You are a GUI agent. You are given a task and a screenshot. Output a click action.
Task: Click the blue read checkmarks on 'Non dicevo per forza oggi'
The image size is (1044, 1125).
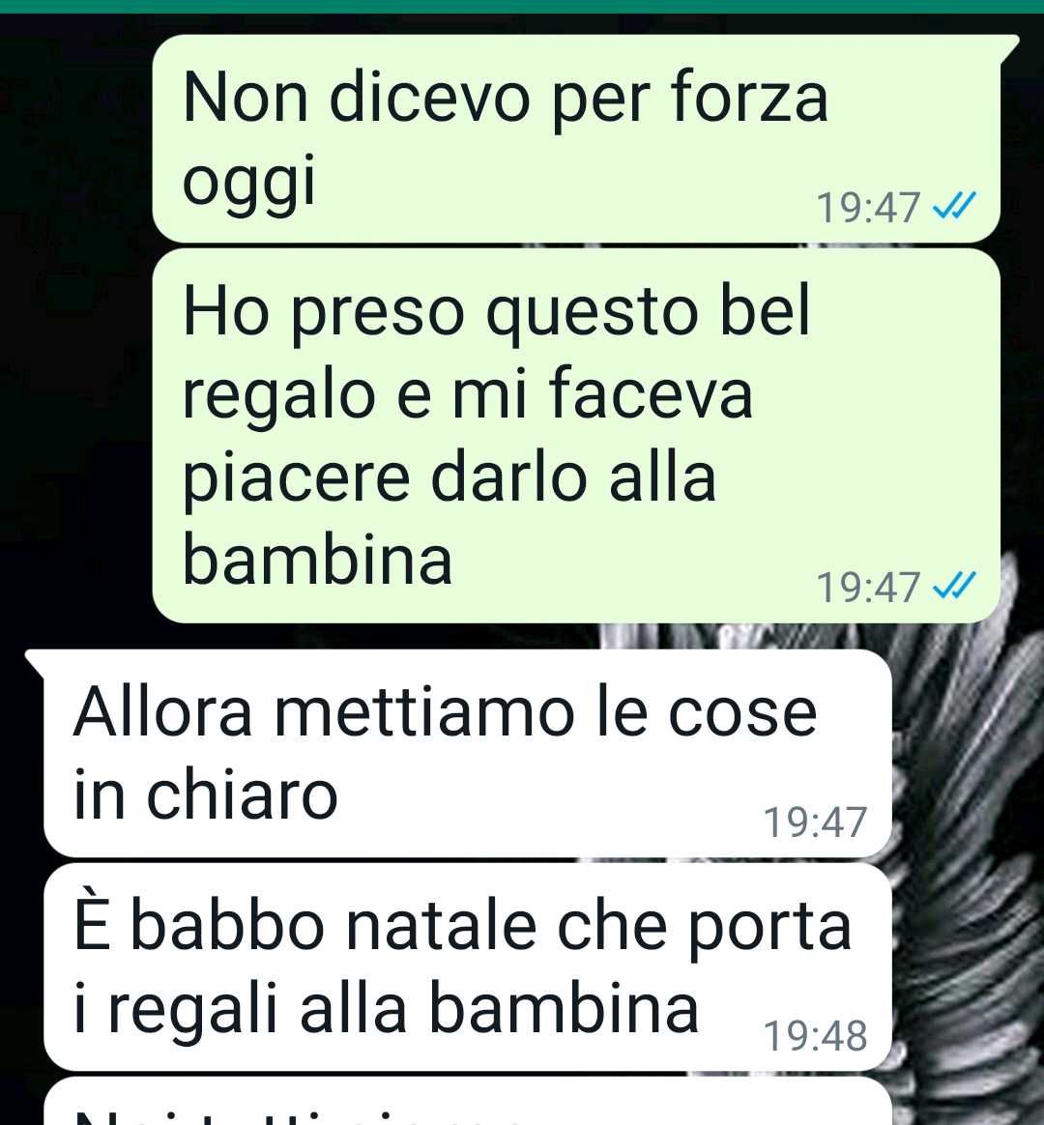[953, 207]
